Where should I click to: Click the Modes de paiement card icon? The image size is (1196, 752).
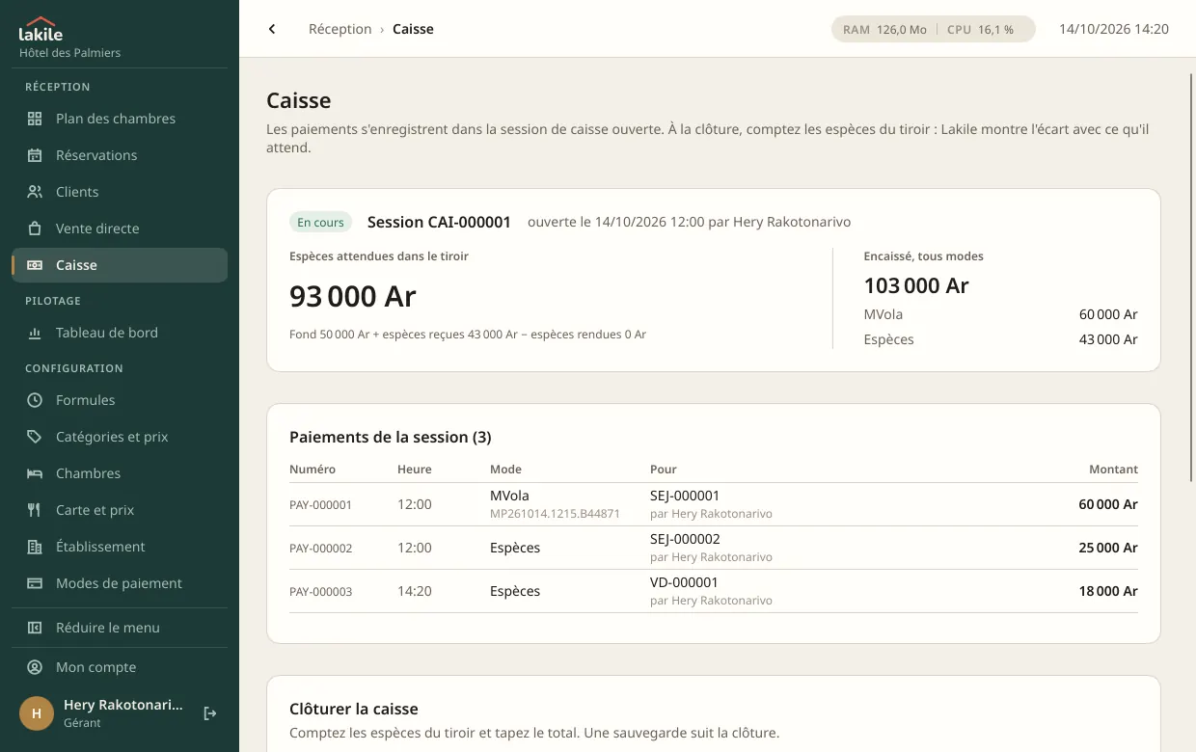point(35,583)
